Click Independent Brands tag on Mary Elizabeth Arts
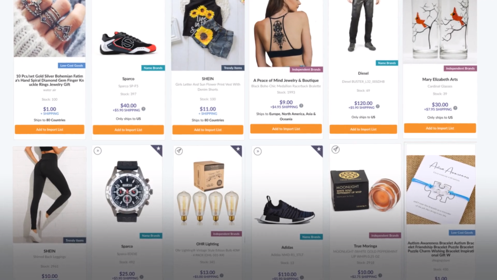The width and height of the screenshot is (497, 280). pos(460,68)
